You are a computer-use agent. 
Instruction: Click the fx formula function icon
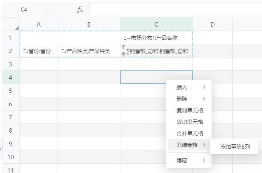point(80,9)
